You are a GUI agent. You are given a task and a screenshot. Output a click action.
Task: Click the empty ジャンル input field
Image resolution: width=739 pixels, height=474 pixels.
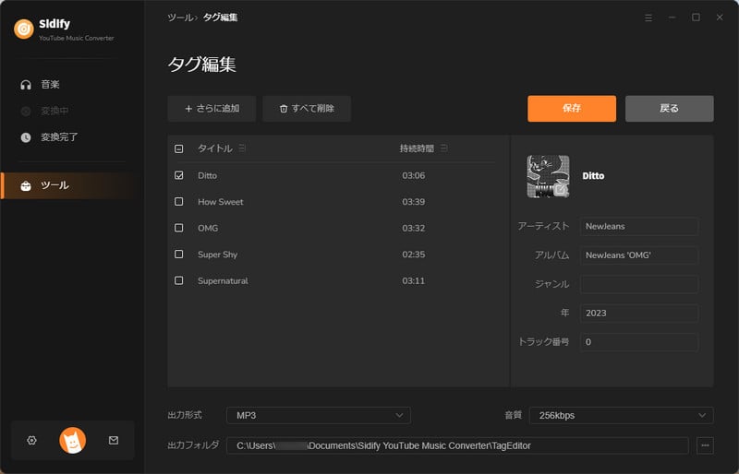tap(638, 284)
